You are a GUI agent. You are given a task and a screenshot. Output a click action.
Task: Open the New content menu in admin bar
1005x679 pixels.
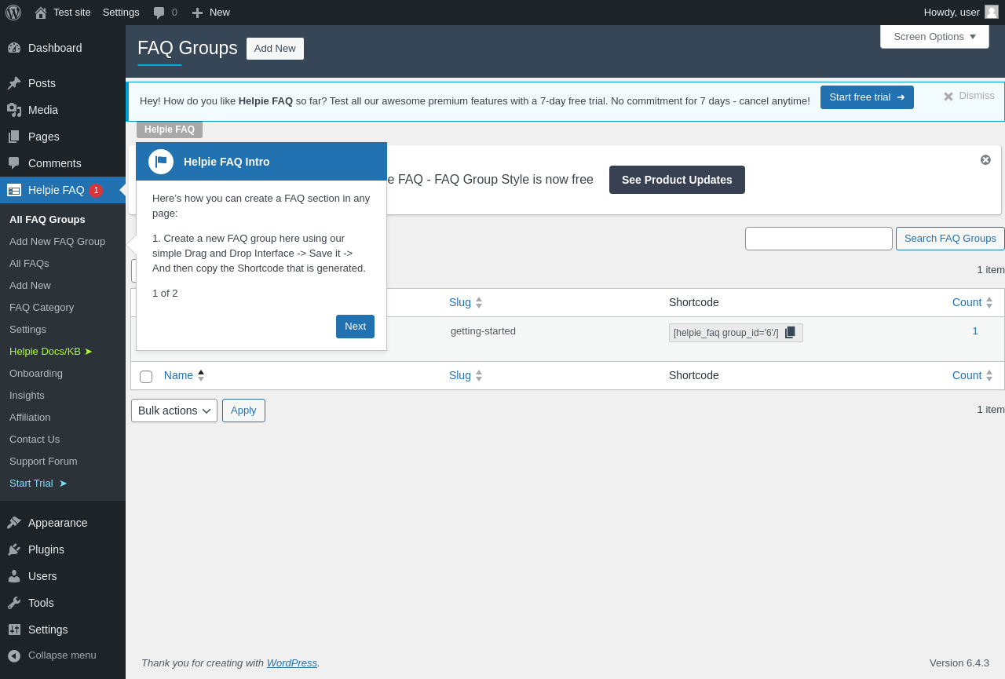click(210, 13)
